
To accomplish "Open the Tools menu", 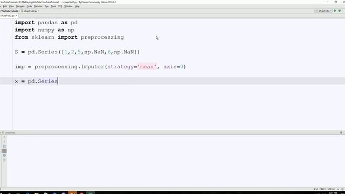I will pos(53,6).
